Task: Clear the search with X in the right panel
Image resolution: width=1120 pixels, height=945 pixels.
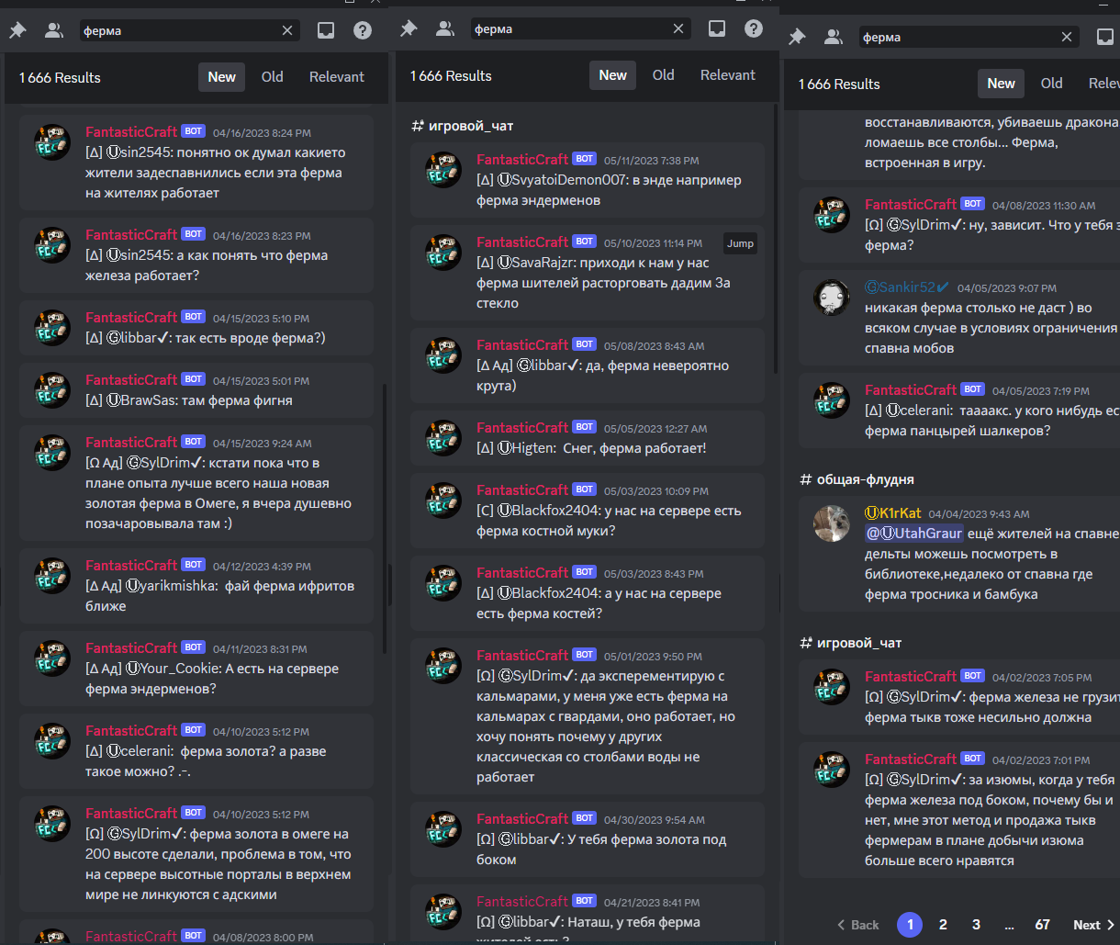Action: coord(1067,38)
